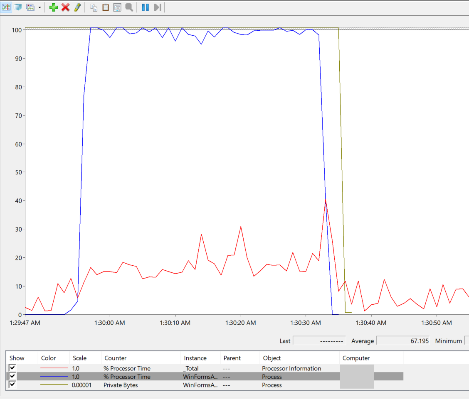469x399 pixels.
Task: Open Performance Monitor properties
Action: tap(117, 7)
